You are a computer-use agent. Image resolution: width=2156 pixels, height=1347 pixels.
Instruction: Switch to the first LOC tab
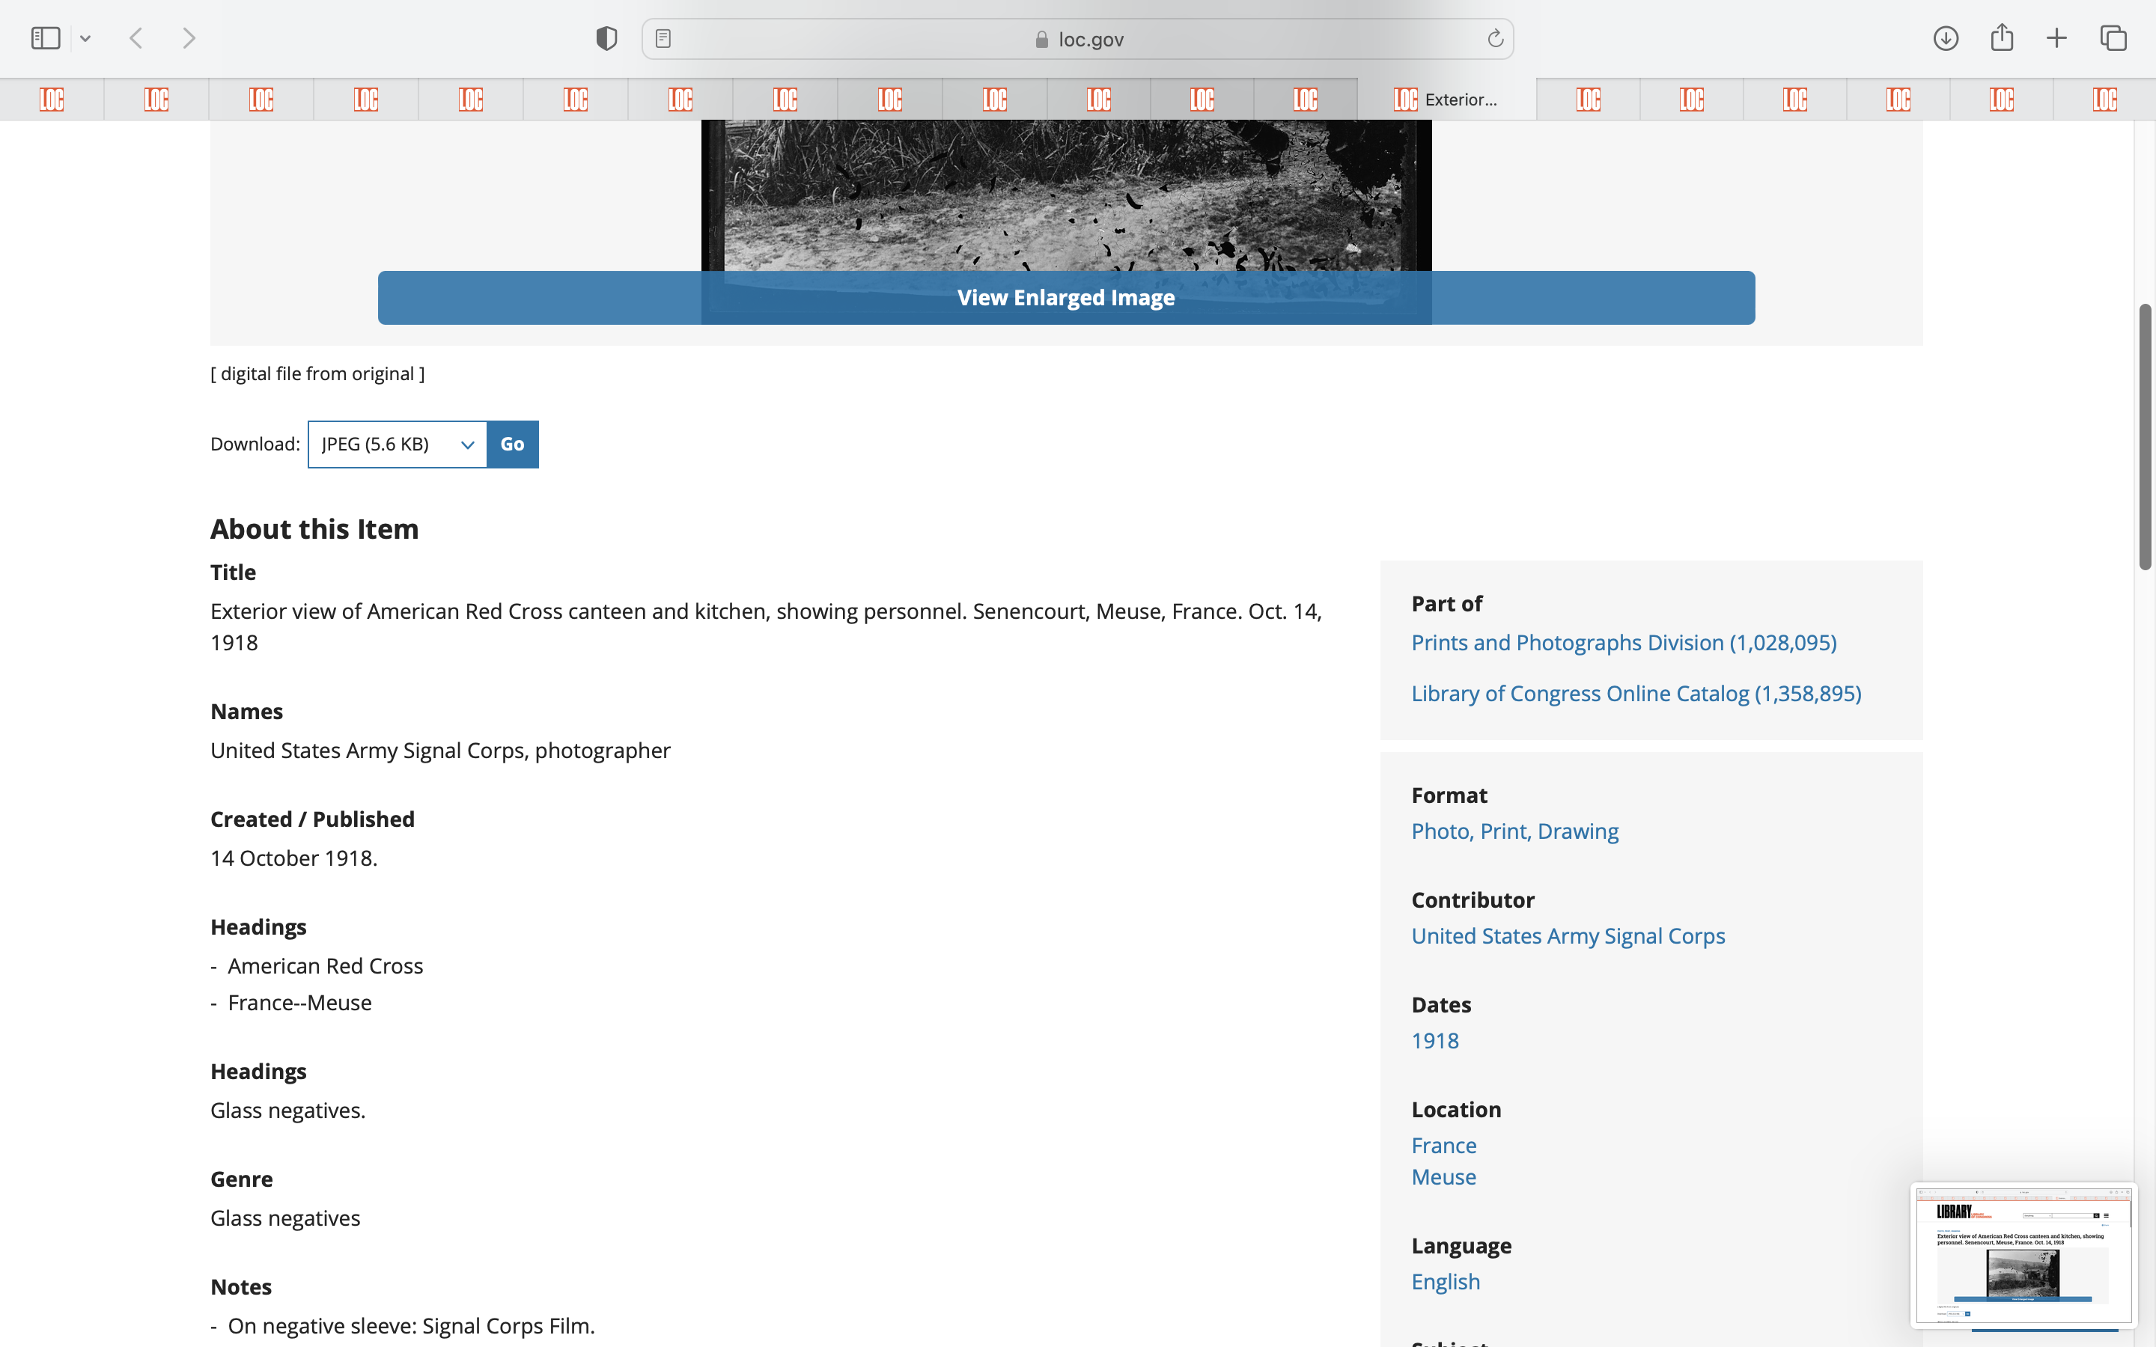[x=52, y=99]
